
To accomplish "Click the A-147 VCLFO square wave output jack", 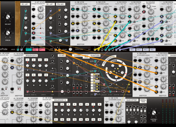I will tap(33, 33).
